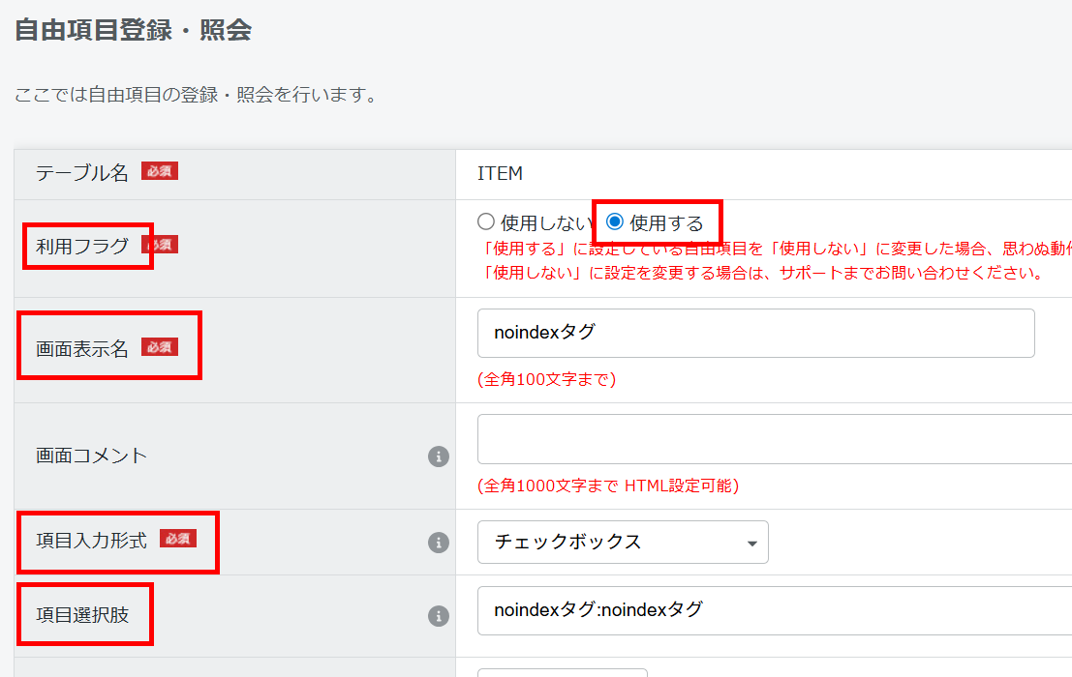Click the サポートまでお問い合わせください warning line
The image size is (1072, 677).
pyautogui.click(x=764, y=273)
